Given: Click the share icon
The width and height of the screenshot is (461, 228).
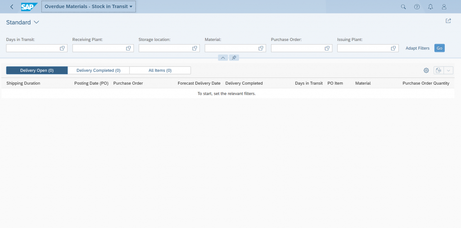Looking at the screenshot, I should (x=448, y=21).
